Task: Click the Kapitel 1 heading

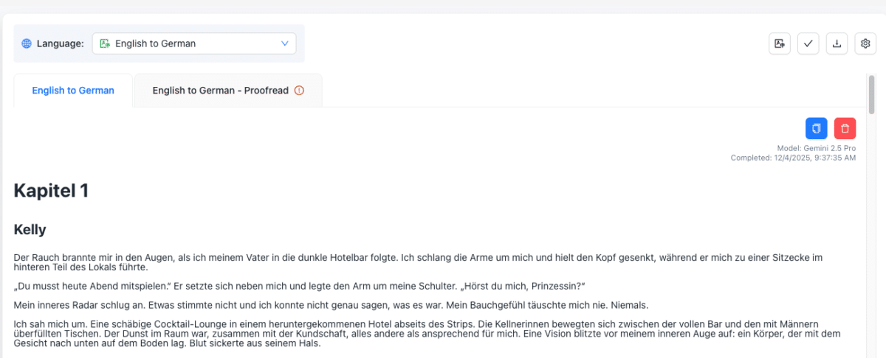Action: click(x=51, y=191)
